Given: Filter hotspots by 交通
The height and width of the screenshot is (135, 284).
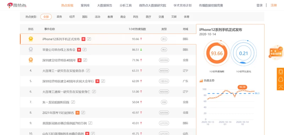Looking at the screenshot, I should 161,17.
